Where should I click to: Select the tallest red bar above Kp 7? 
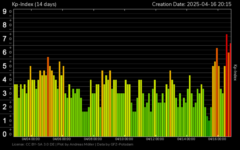click(226, 84)
